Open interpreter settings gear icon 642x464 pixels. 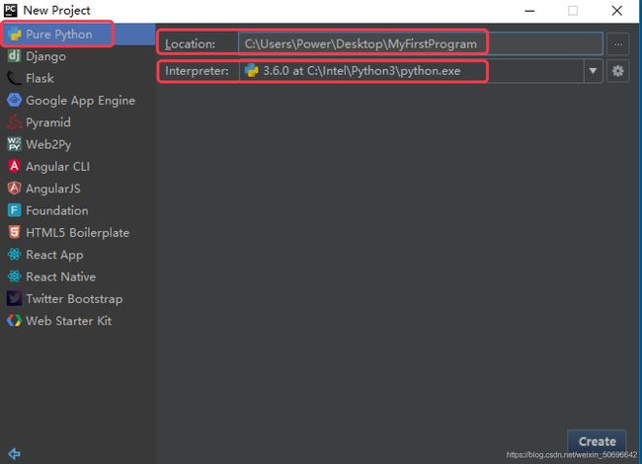click(618, 71)
